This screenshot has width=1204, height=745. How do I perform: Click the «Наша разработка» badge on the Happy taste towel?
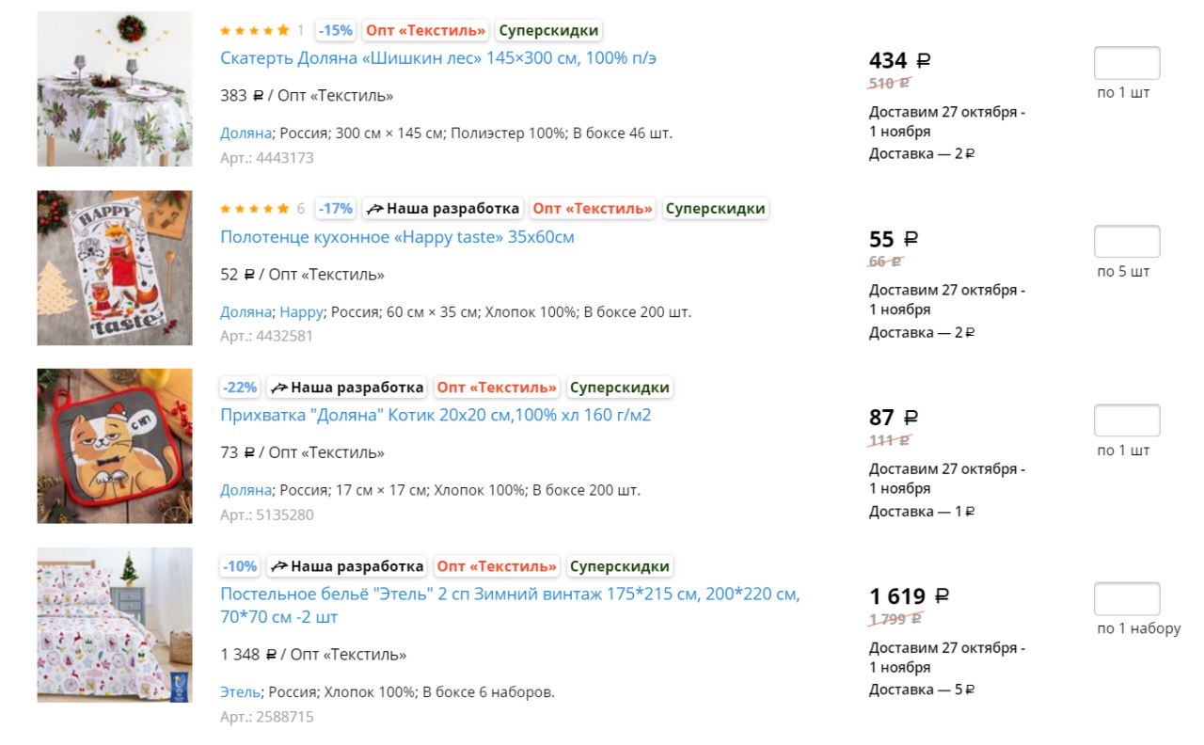pos(442,209)
